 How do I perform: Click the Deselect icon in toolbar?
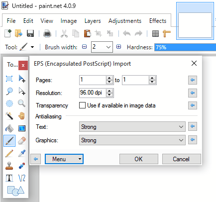point(109,33)
